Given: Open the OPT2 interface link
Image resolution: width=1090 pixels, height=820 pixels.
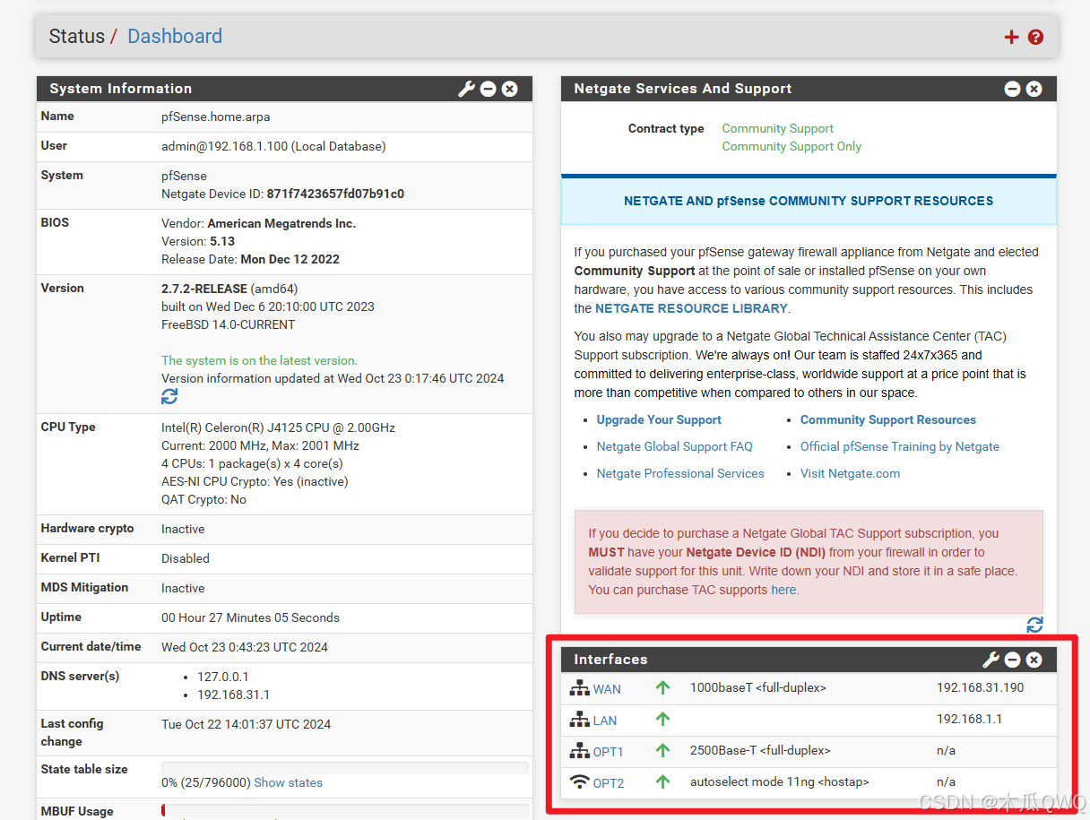Looking at the screenshot, I should (609, 783).
